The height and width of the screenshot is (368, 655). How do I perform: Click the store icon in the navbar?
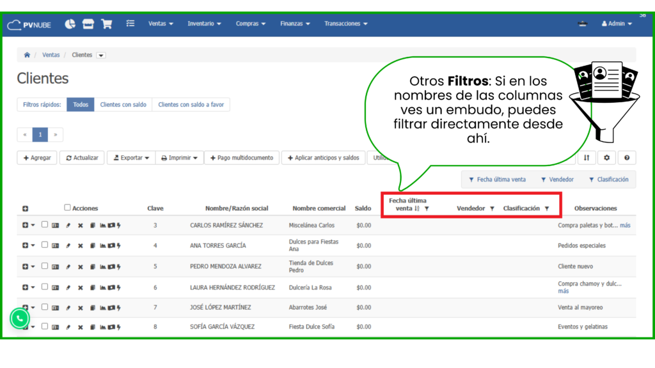(x=88, y=24)
